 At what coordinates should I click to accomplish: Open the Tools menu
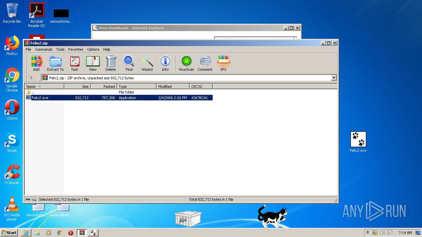click(x=60, y=49)
